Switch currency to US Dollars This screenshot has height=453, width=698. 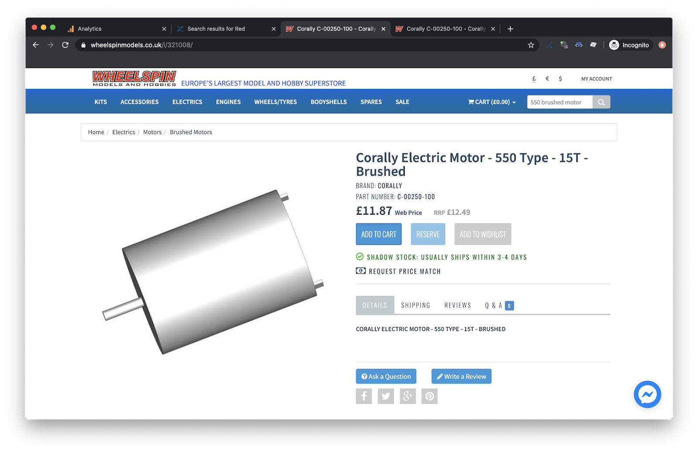(560, 78)
